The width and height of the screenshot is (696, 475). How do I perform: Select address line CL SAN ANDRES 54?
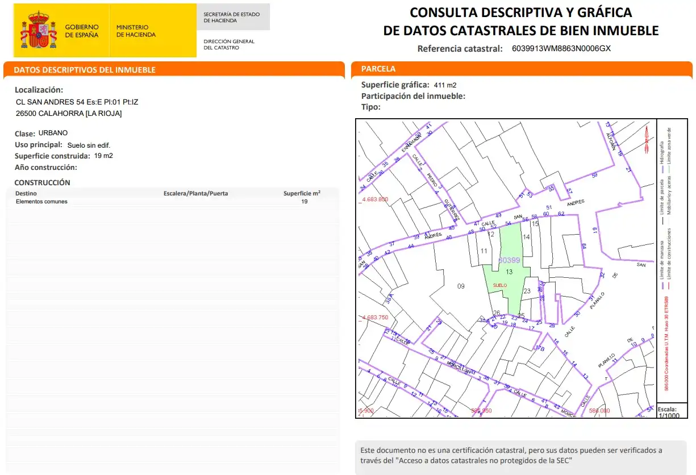[77, 102]
